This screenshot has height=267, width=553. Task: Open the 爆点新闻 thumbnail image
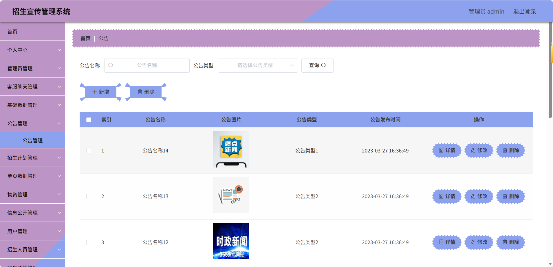[231, 150]
